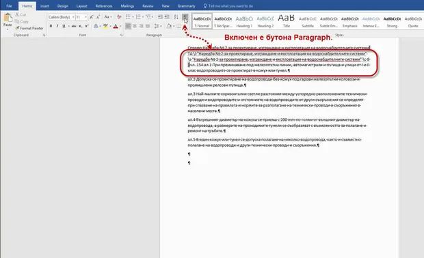Open the underline style dropdown arrow
The width and height of the screenshot is (424, 258).
pos(68,26)
